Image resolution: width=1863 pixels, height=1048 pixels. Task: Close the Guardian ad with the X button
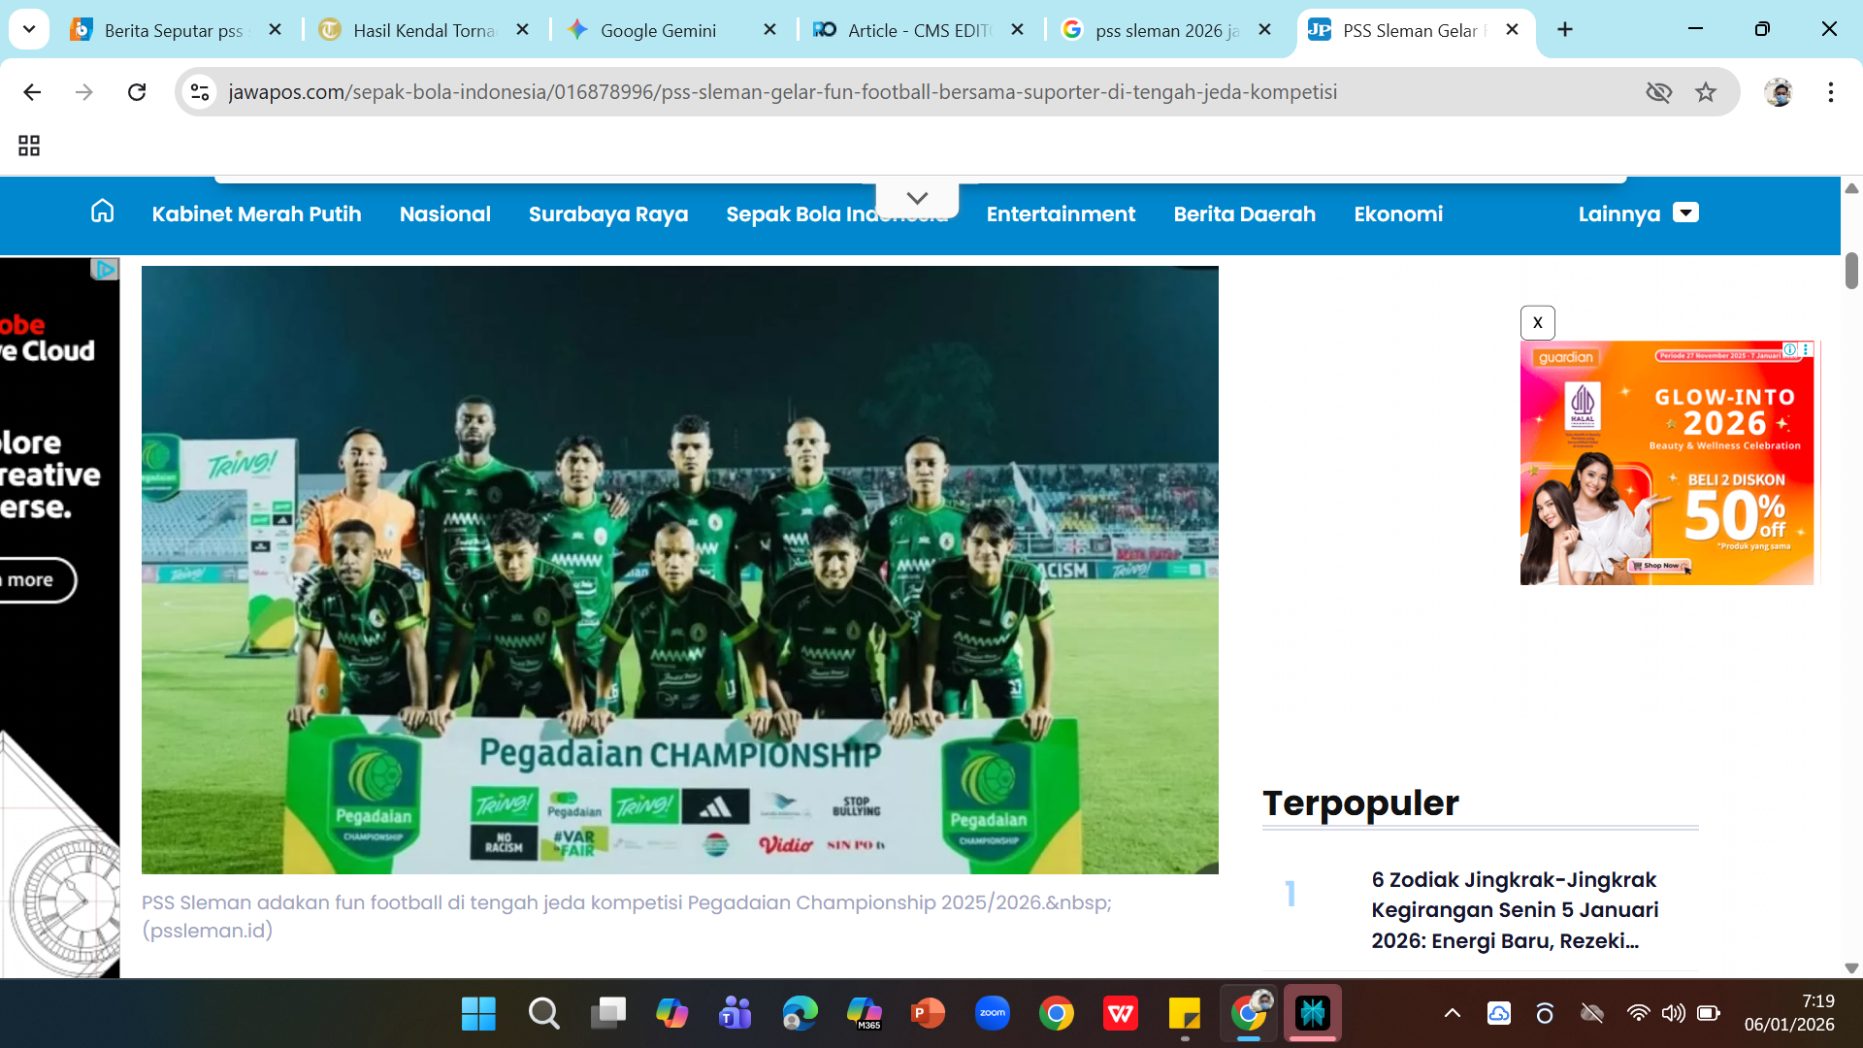pyautogui.click(x=1538, y=323)
